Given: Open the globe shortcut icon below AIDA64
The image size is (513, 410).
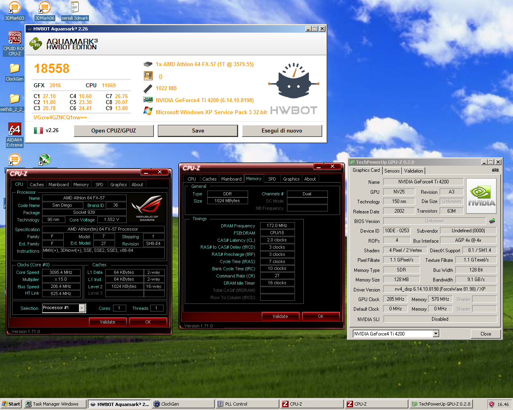Looking at the screenshot, I should (44, 160).
